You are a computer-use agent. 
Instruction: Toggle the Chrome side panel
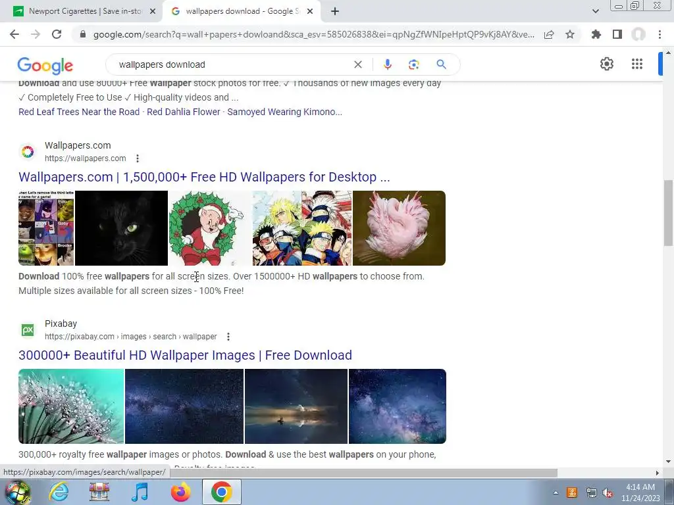coord(617,34)
